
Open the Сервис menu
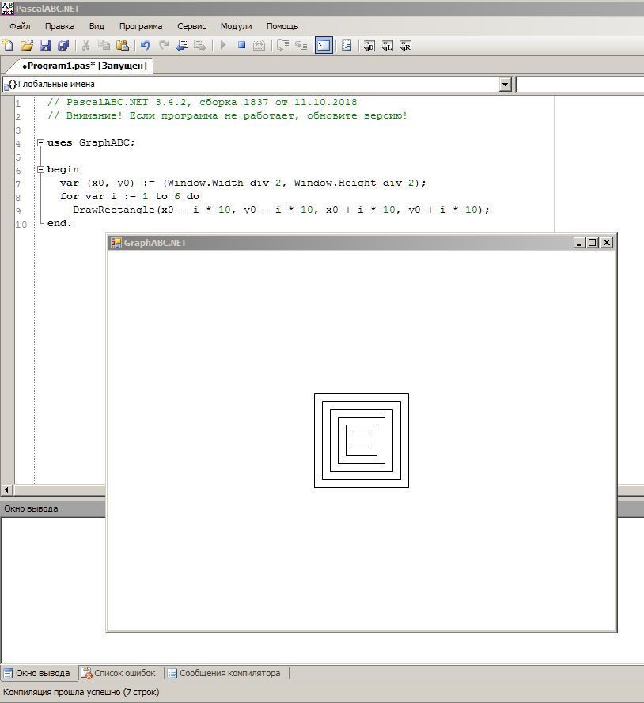pos(191,26)
